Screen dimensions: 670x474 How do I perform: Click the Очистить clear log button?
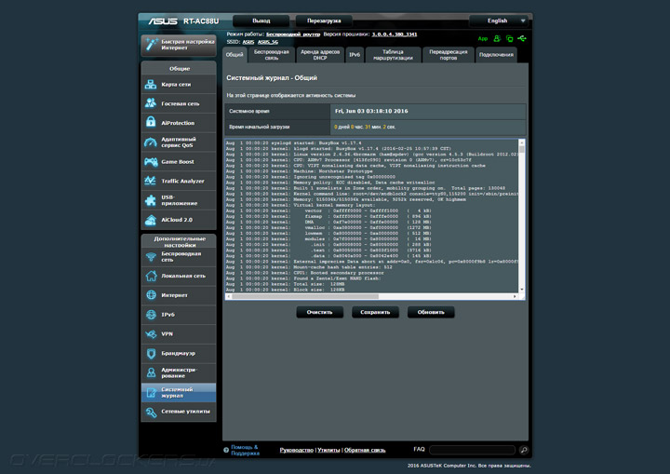coord(319,312)
